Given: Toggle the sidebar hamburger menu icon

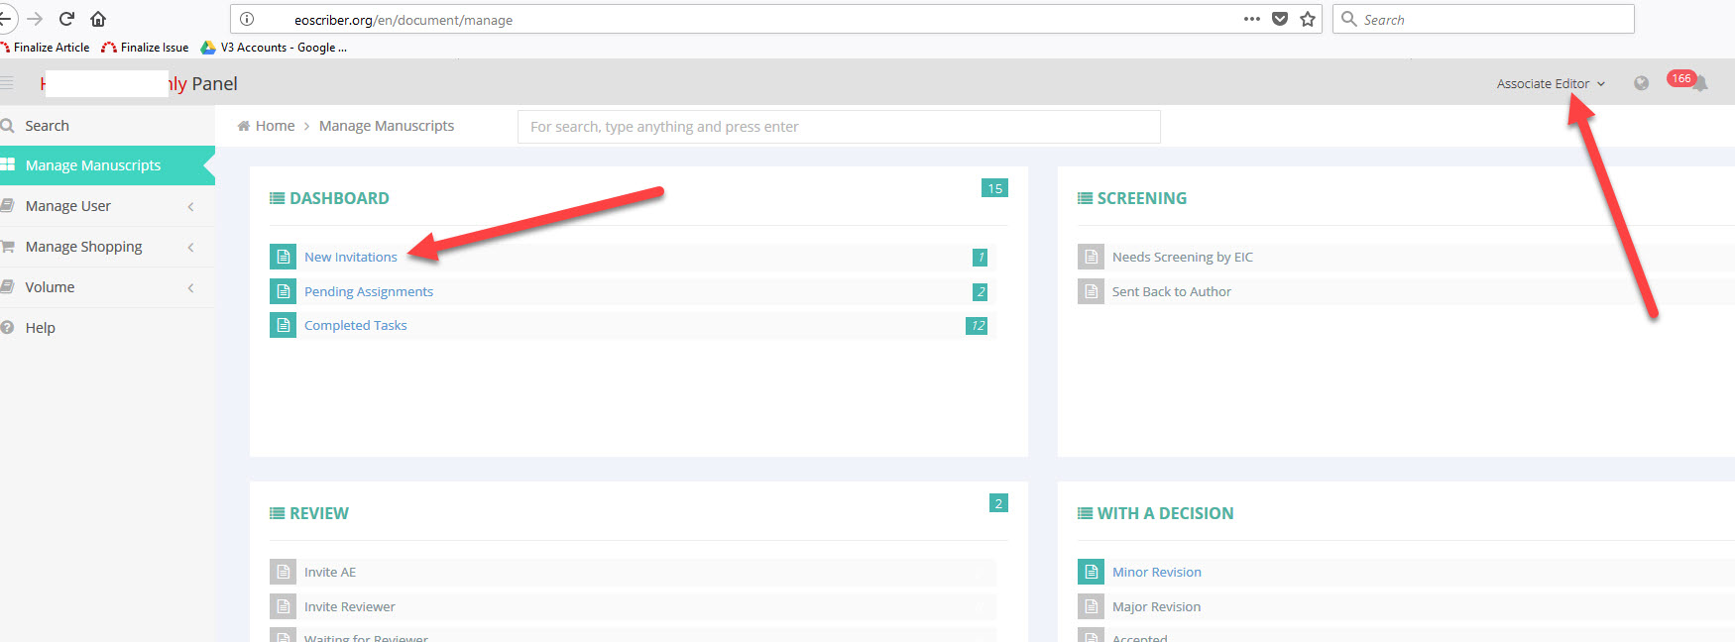Looking at the screenshot, I should coord(7,83).
